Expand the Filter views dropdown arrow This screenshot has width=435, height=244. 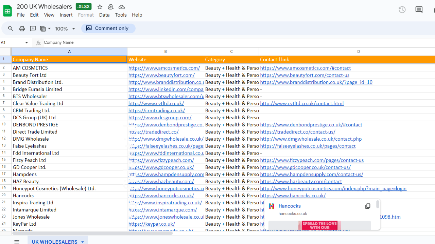[x=49, y=28]
